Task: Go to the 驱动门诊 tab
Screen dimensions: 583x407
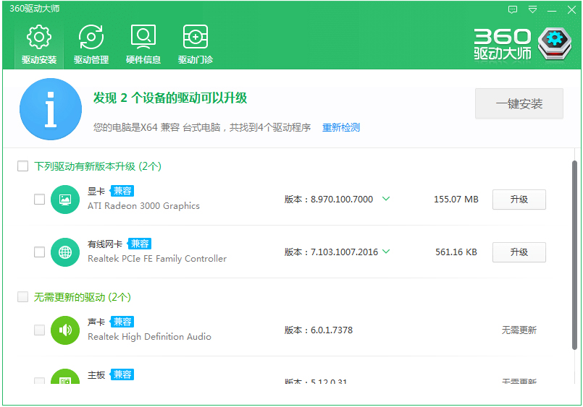Action: click(196, 45)
